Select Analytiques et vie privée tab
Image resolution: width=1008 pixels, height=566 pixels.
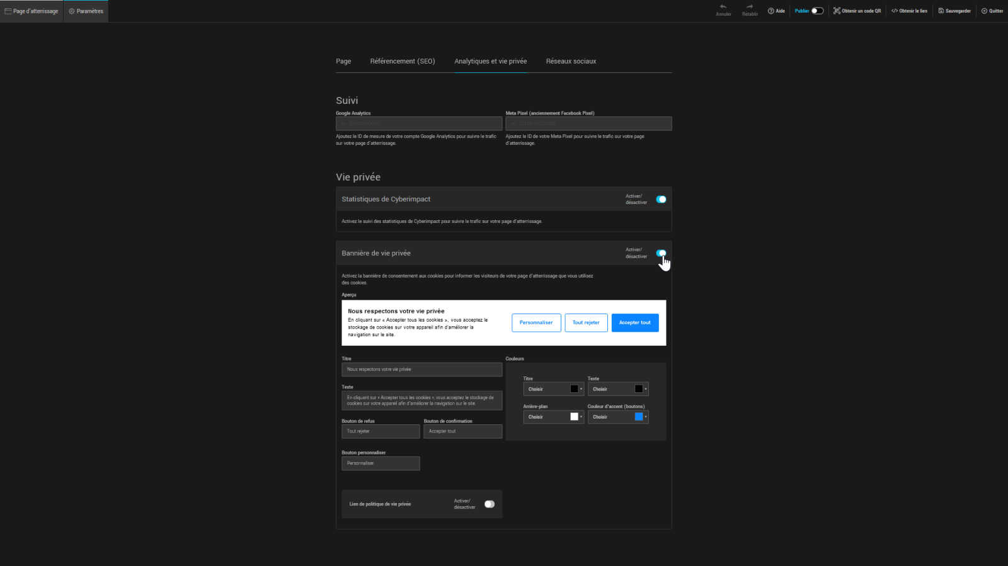(491, 61)
